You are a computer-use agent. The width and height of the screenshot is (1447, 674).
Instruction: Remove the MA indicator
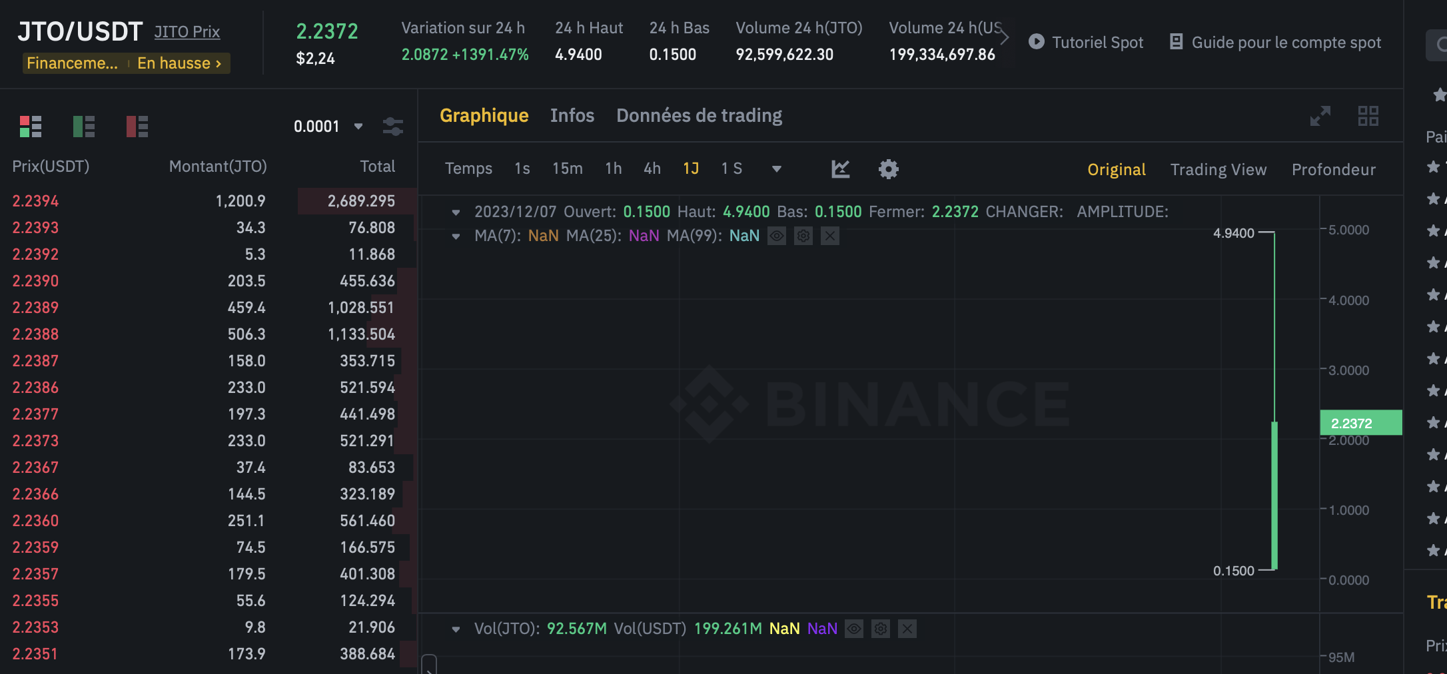830,236
